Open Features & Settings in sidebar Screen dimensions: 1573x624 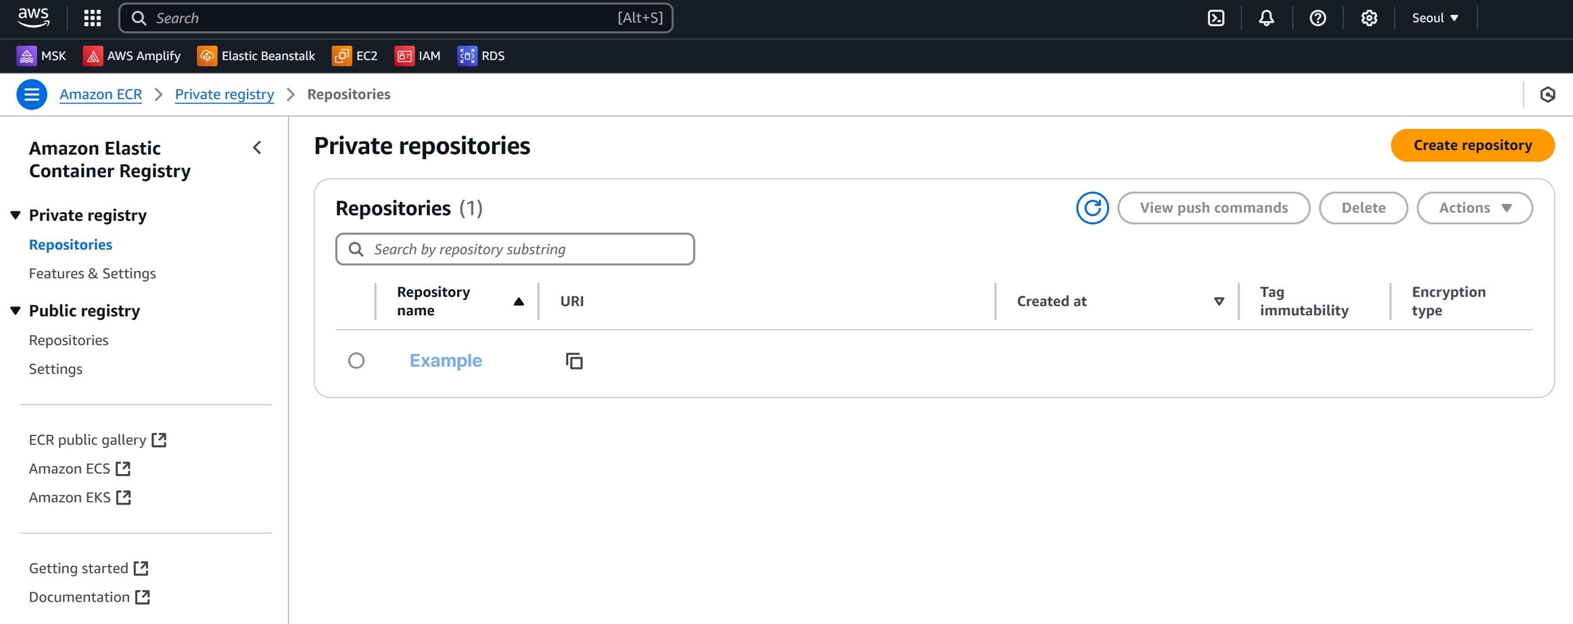point(93,274)
